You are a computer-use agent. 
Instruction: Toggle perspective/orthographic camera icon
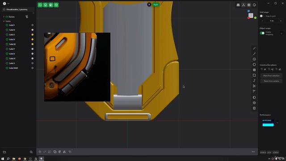click(238, 5)
